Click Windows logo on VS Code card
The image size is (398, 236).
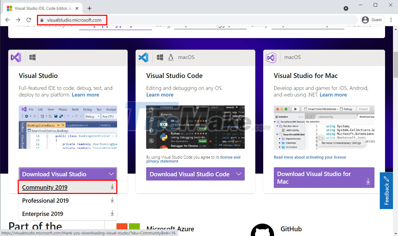pos(160,57)
